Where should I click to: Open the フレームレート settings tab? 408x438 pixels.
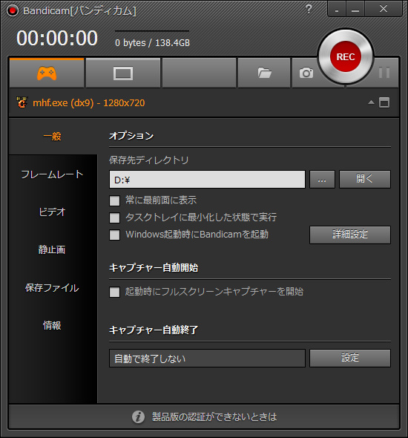pyautogui.click(x=52, y=174)
